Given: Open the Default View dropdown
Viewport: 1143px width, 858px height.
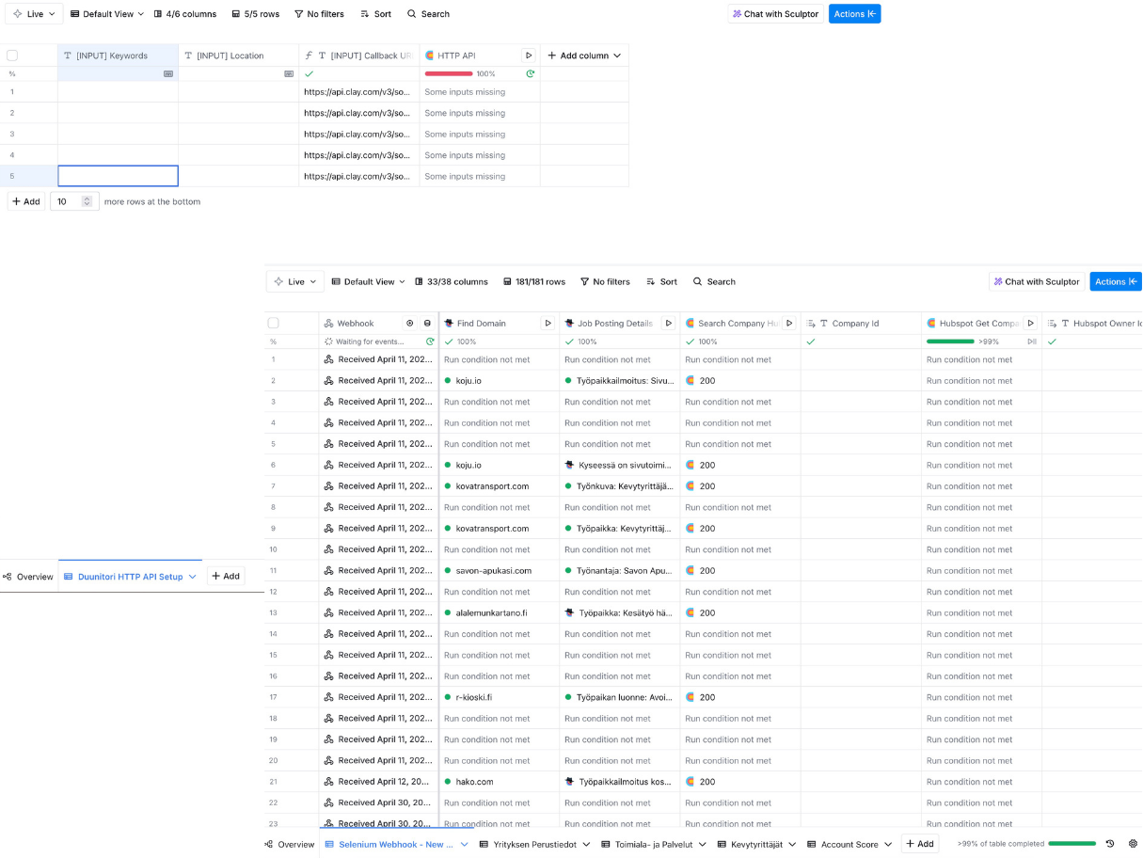Looking at the screenshot, I should tap(106, 14).
